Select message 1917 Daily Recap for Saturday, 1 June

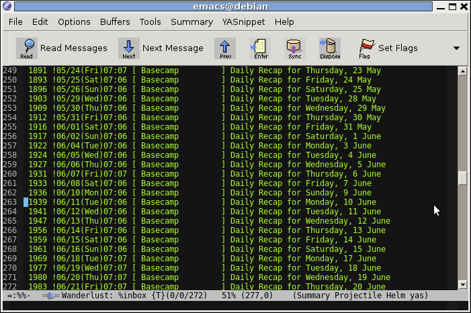204,136
